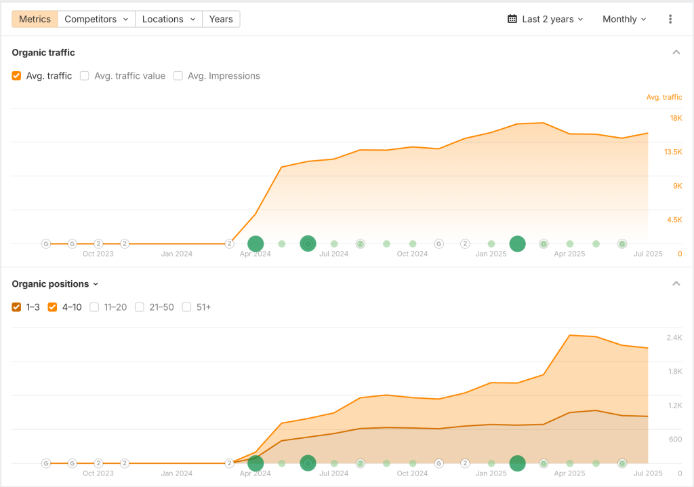Collapse the Organic traffic section
The width and height of the screenshot is (694, 487).
pyautogui.click(x=676, y=52)
